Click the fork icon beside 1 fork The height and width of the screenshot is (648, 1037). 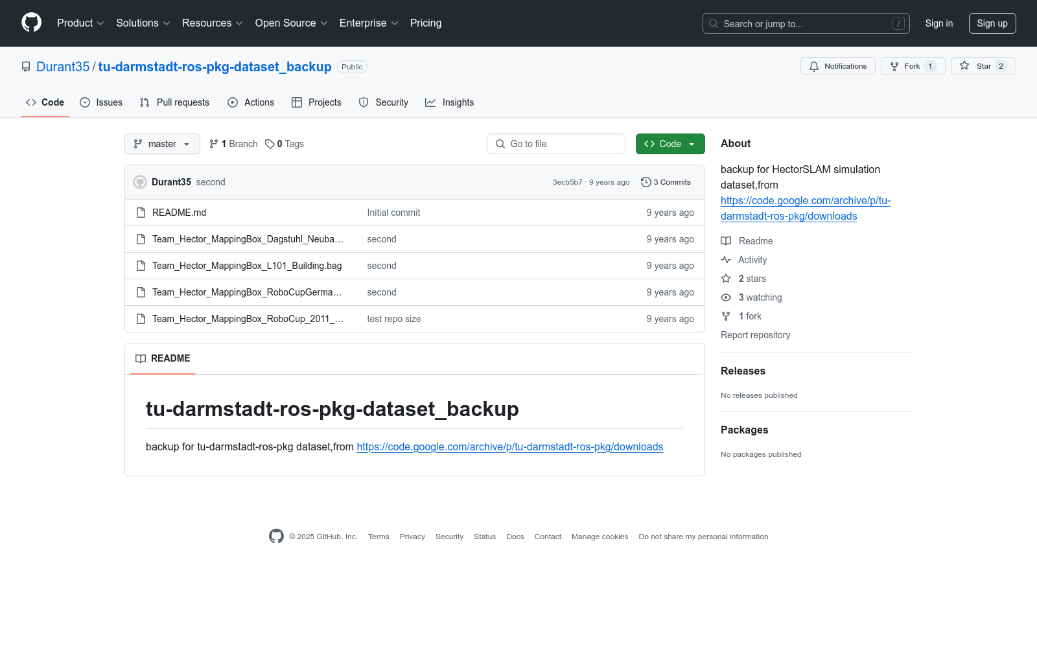pos(726,316)
